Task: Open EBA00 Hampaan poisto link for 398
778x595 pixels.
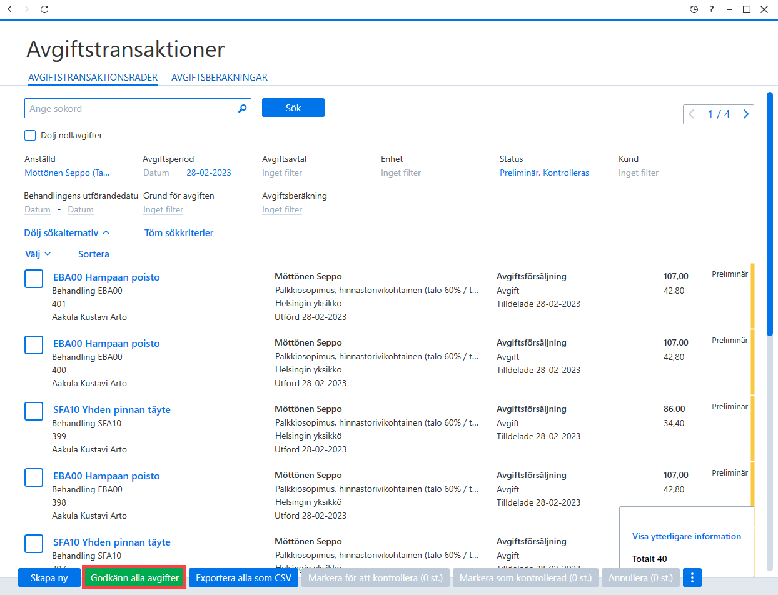Action: (106, 476)
